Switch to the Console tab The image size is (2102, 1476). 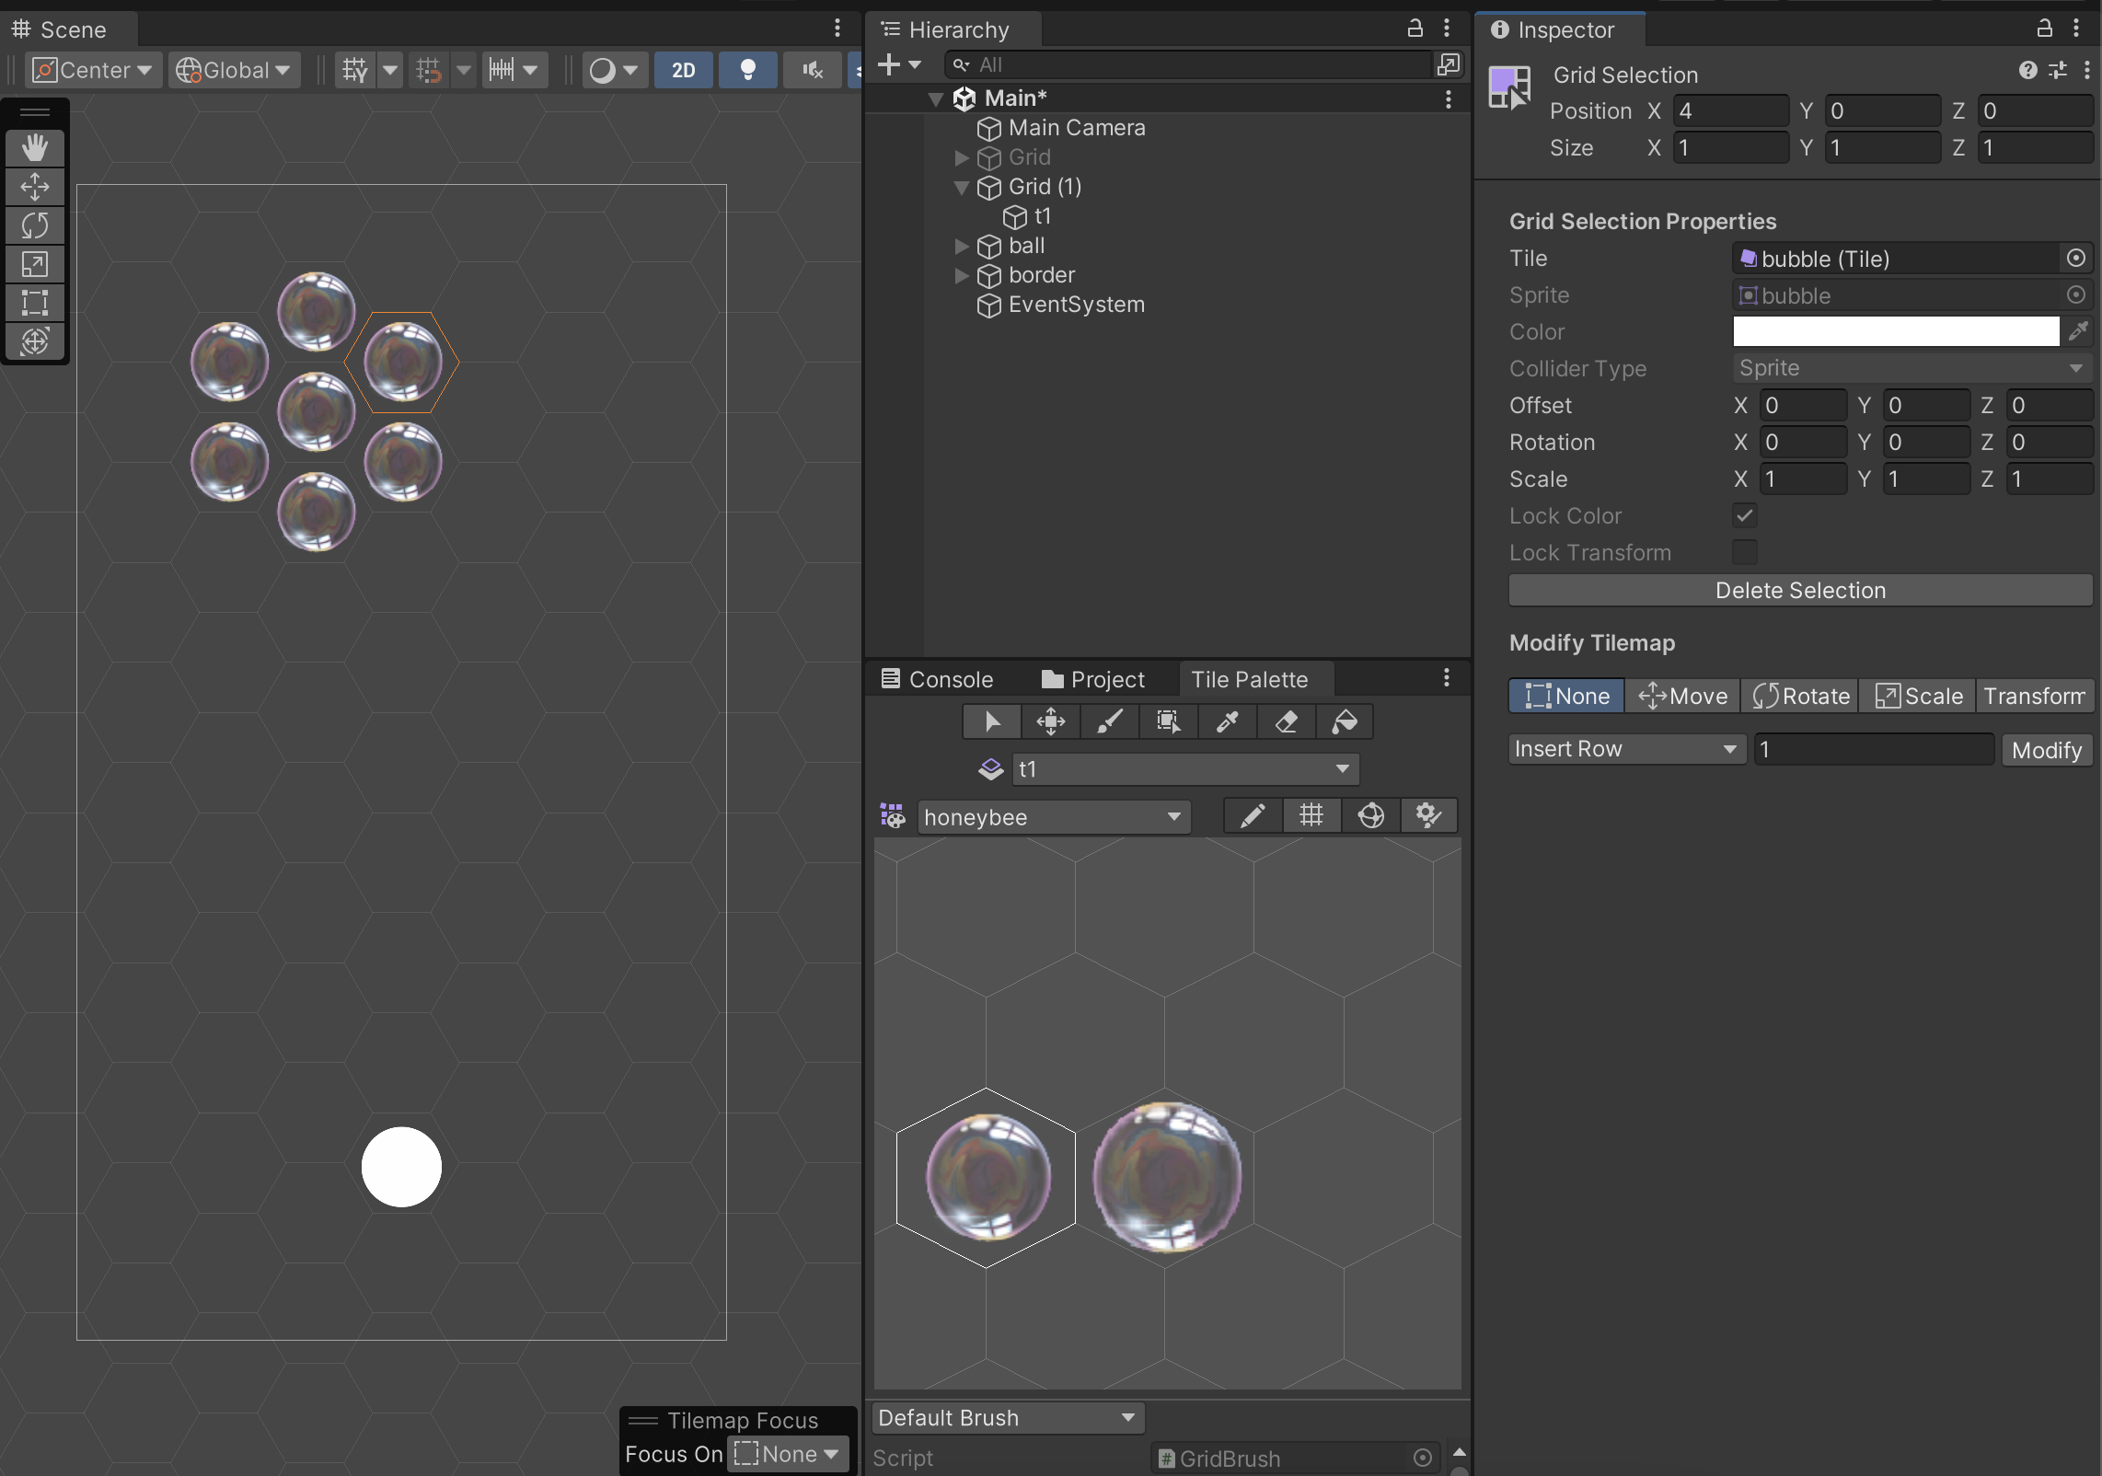[x=938, y=679]
